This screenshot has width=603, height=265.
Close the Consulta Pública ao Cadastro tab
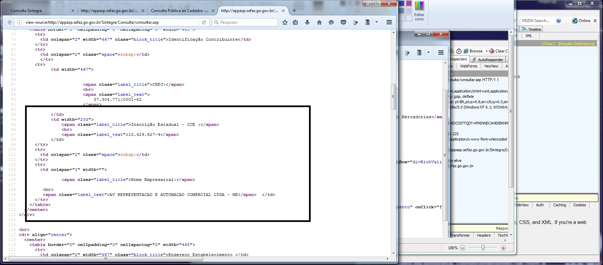pyautogui.click(x=213, y=11)
